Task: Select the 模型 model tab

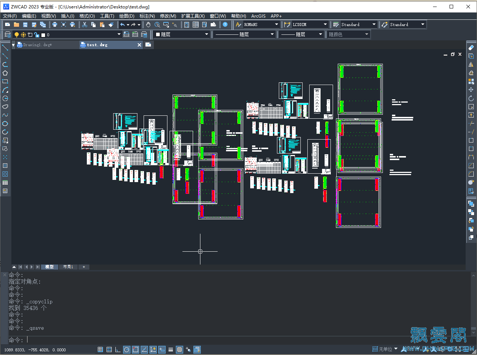Action: point(49,267)
